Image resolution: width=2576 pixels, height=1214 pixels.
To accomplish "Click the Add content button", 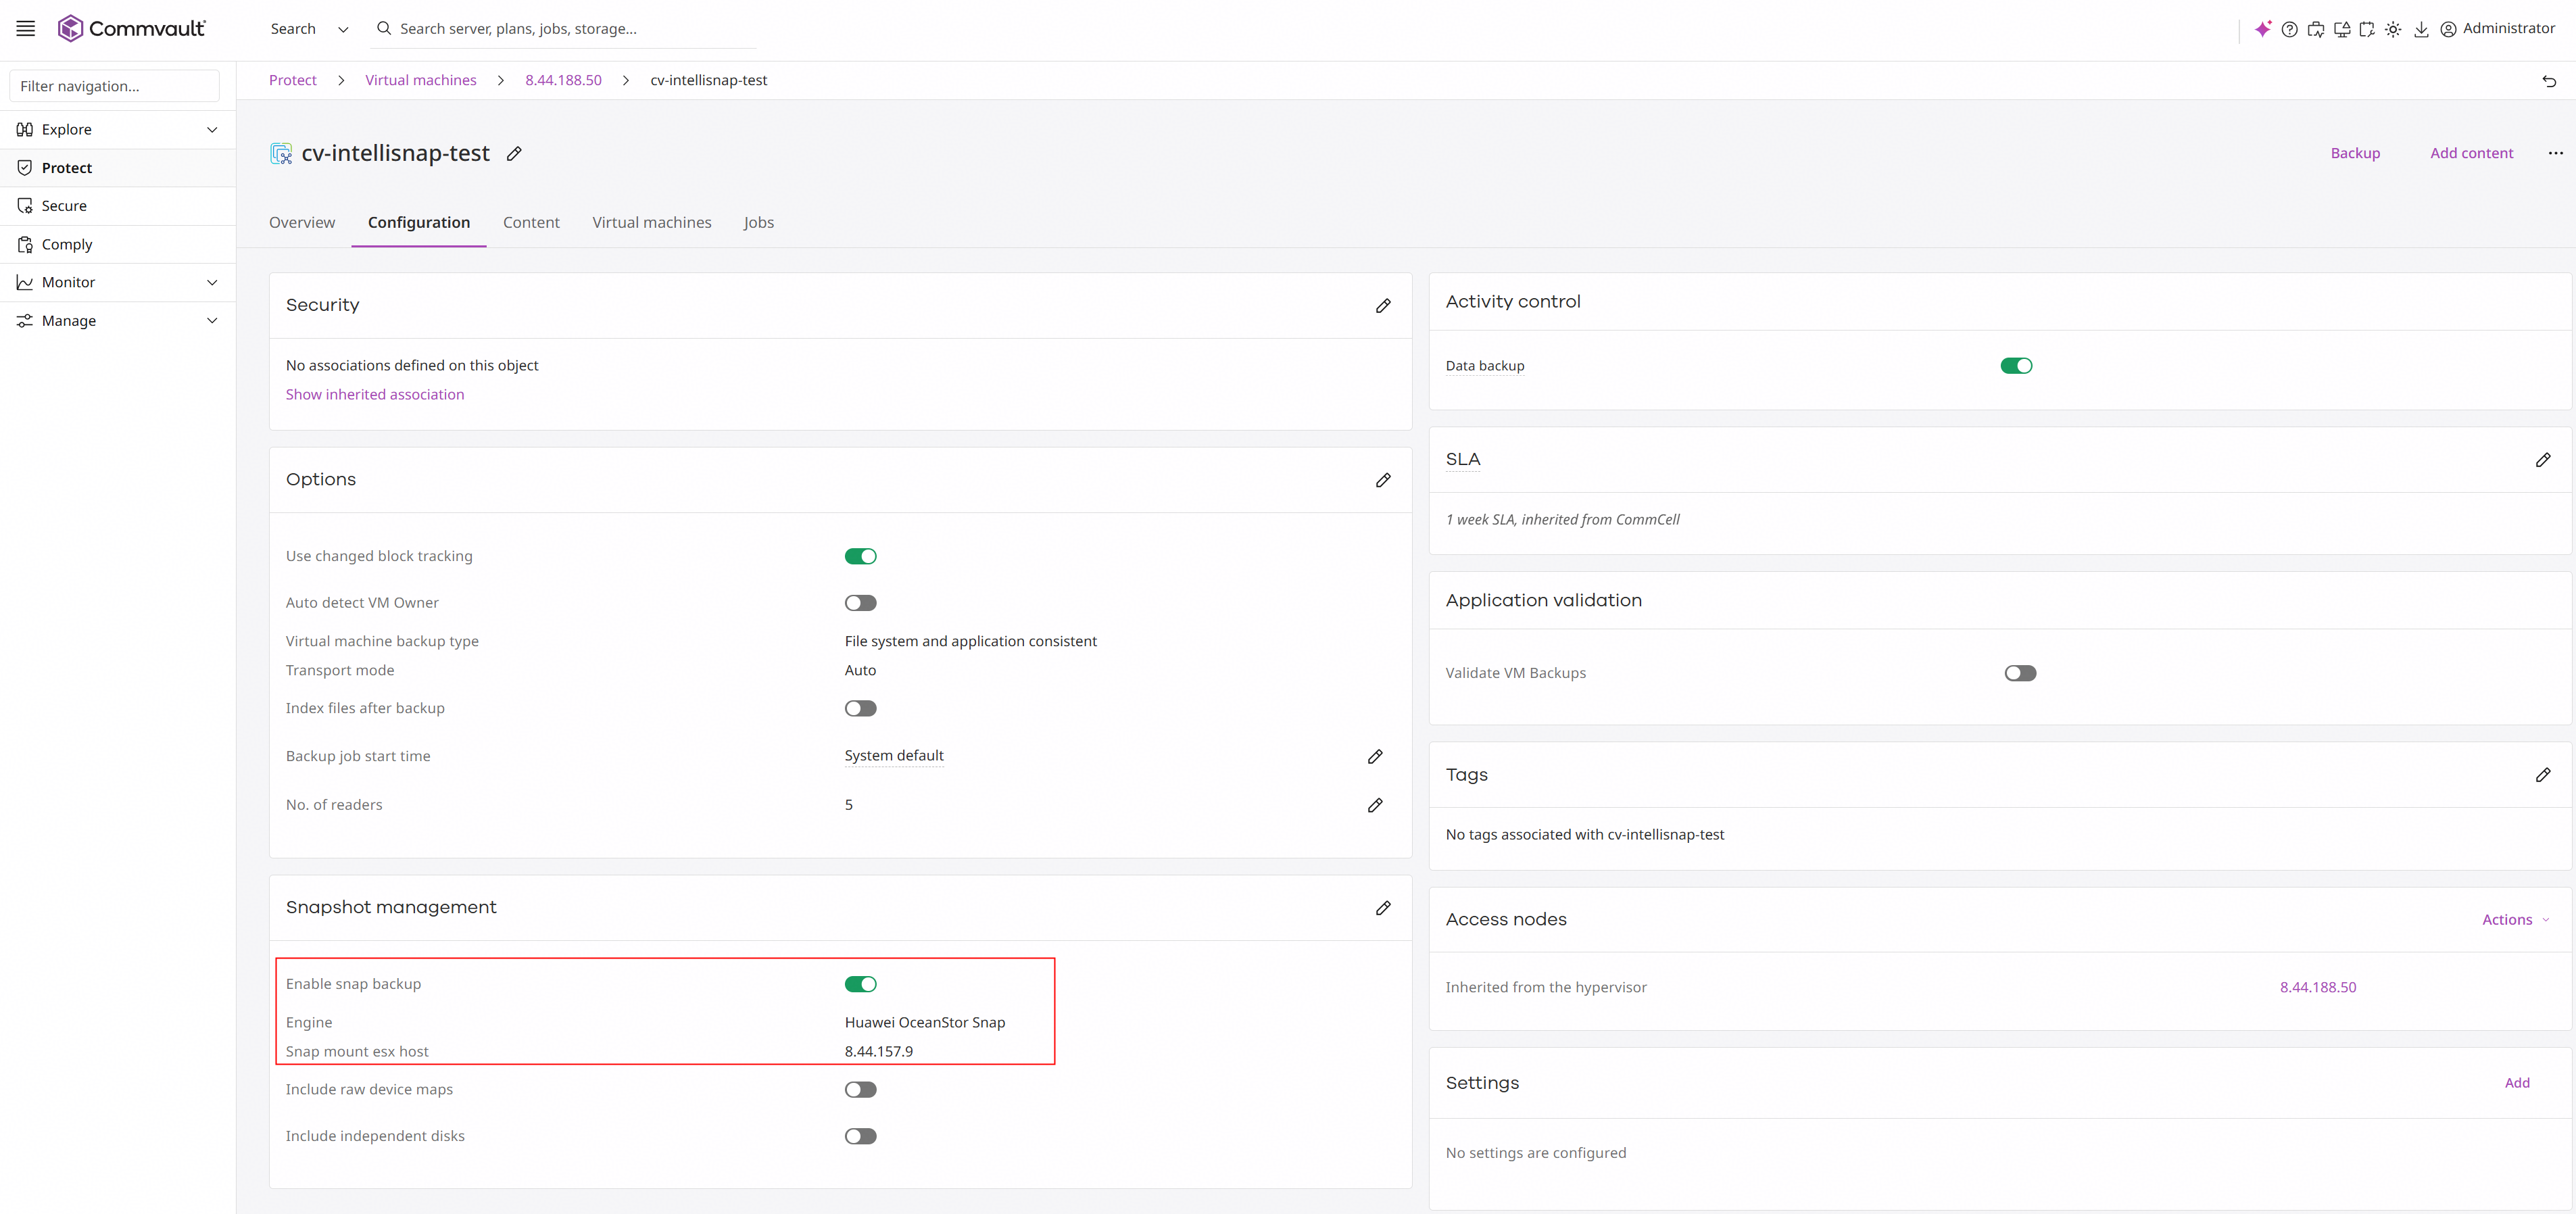I will coord(2471,153).
